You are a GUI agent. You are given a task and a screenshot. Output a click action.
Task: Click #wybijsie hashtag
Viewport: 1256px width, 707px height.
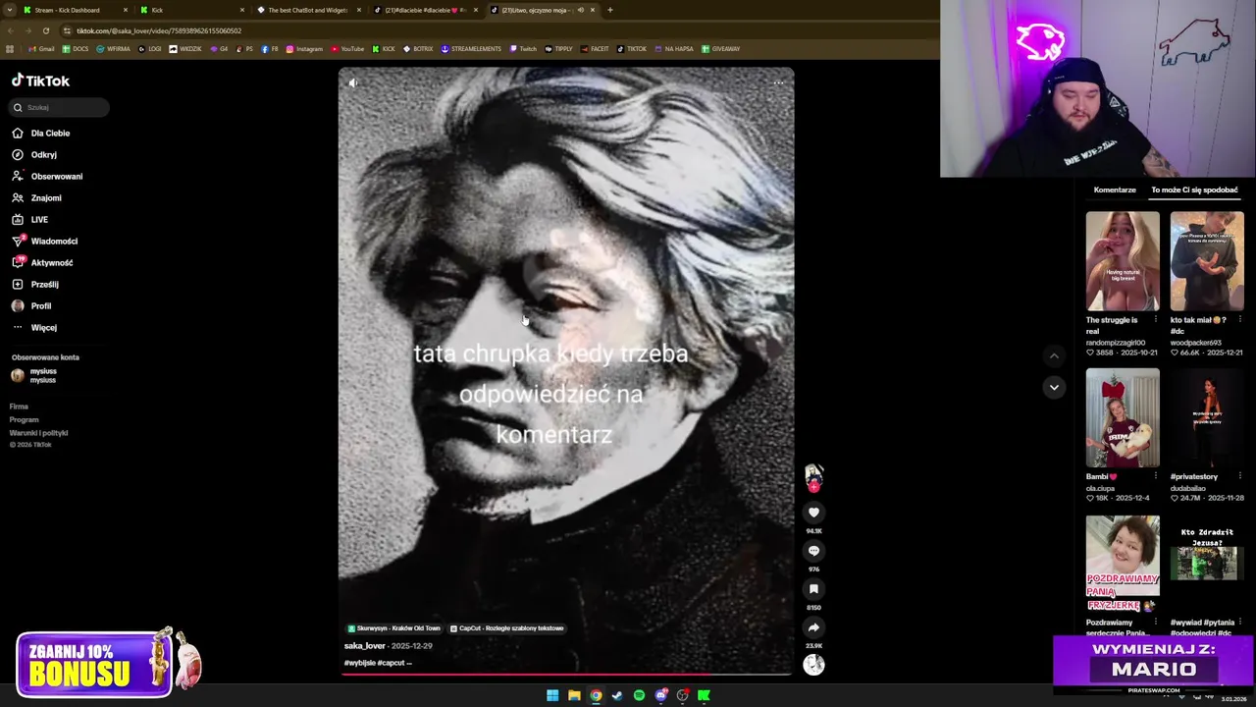pyautogui.click(x=359, y=663)
